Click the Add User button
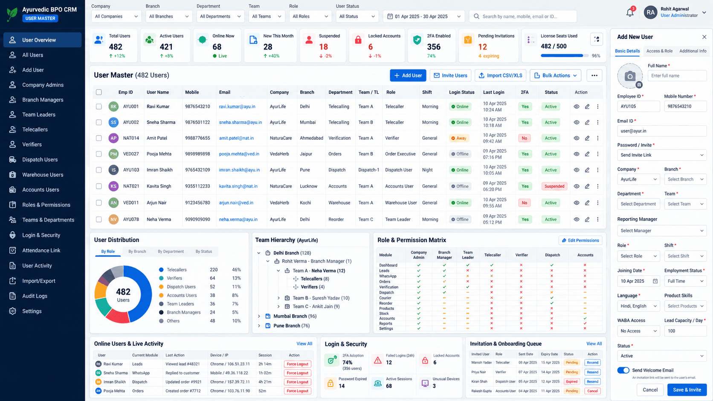The image size is (713, 401). 408,75
